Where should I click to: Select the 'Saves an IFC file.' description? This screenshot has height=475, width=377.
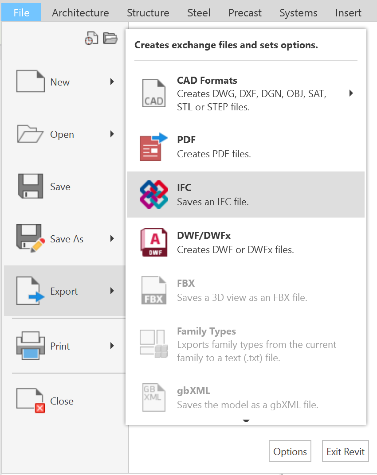pyautogui.click(x=212, y=202)
